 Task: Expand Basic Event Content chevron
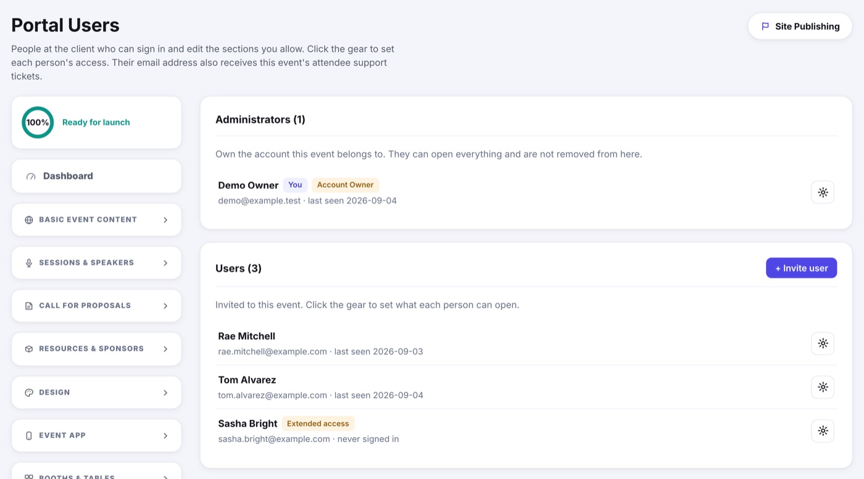pos(165,220)
